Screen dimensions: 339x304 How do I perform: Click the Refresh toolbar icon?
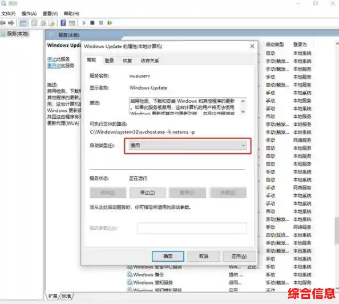pos(43,23)
